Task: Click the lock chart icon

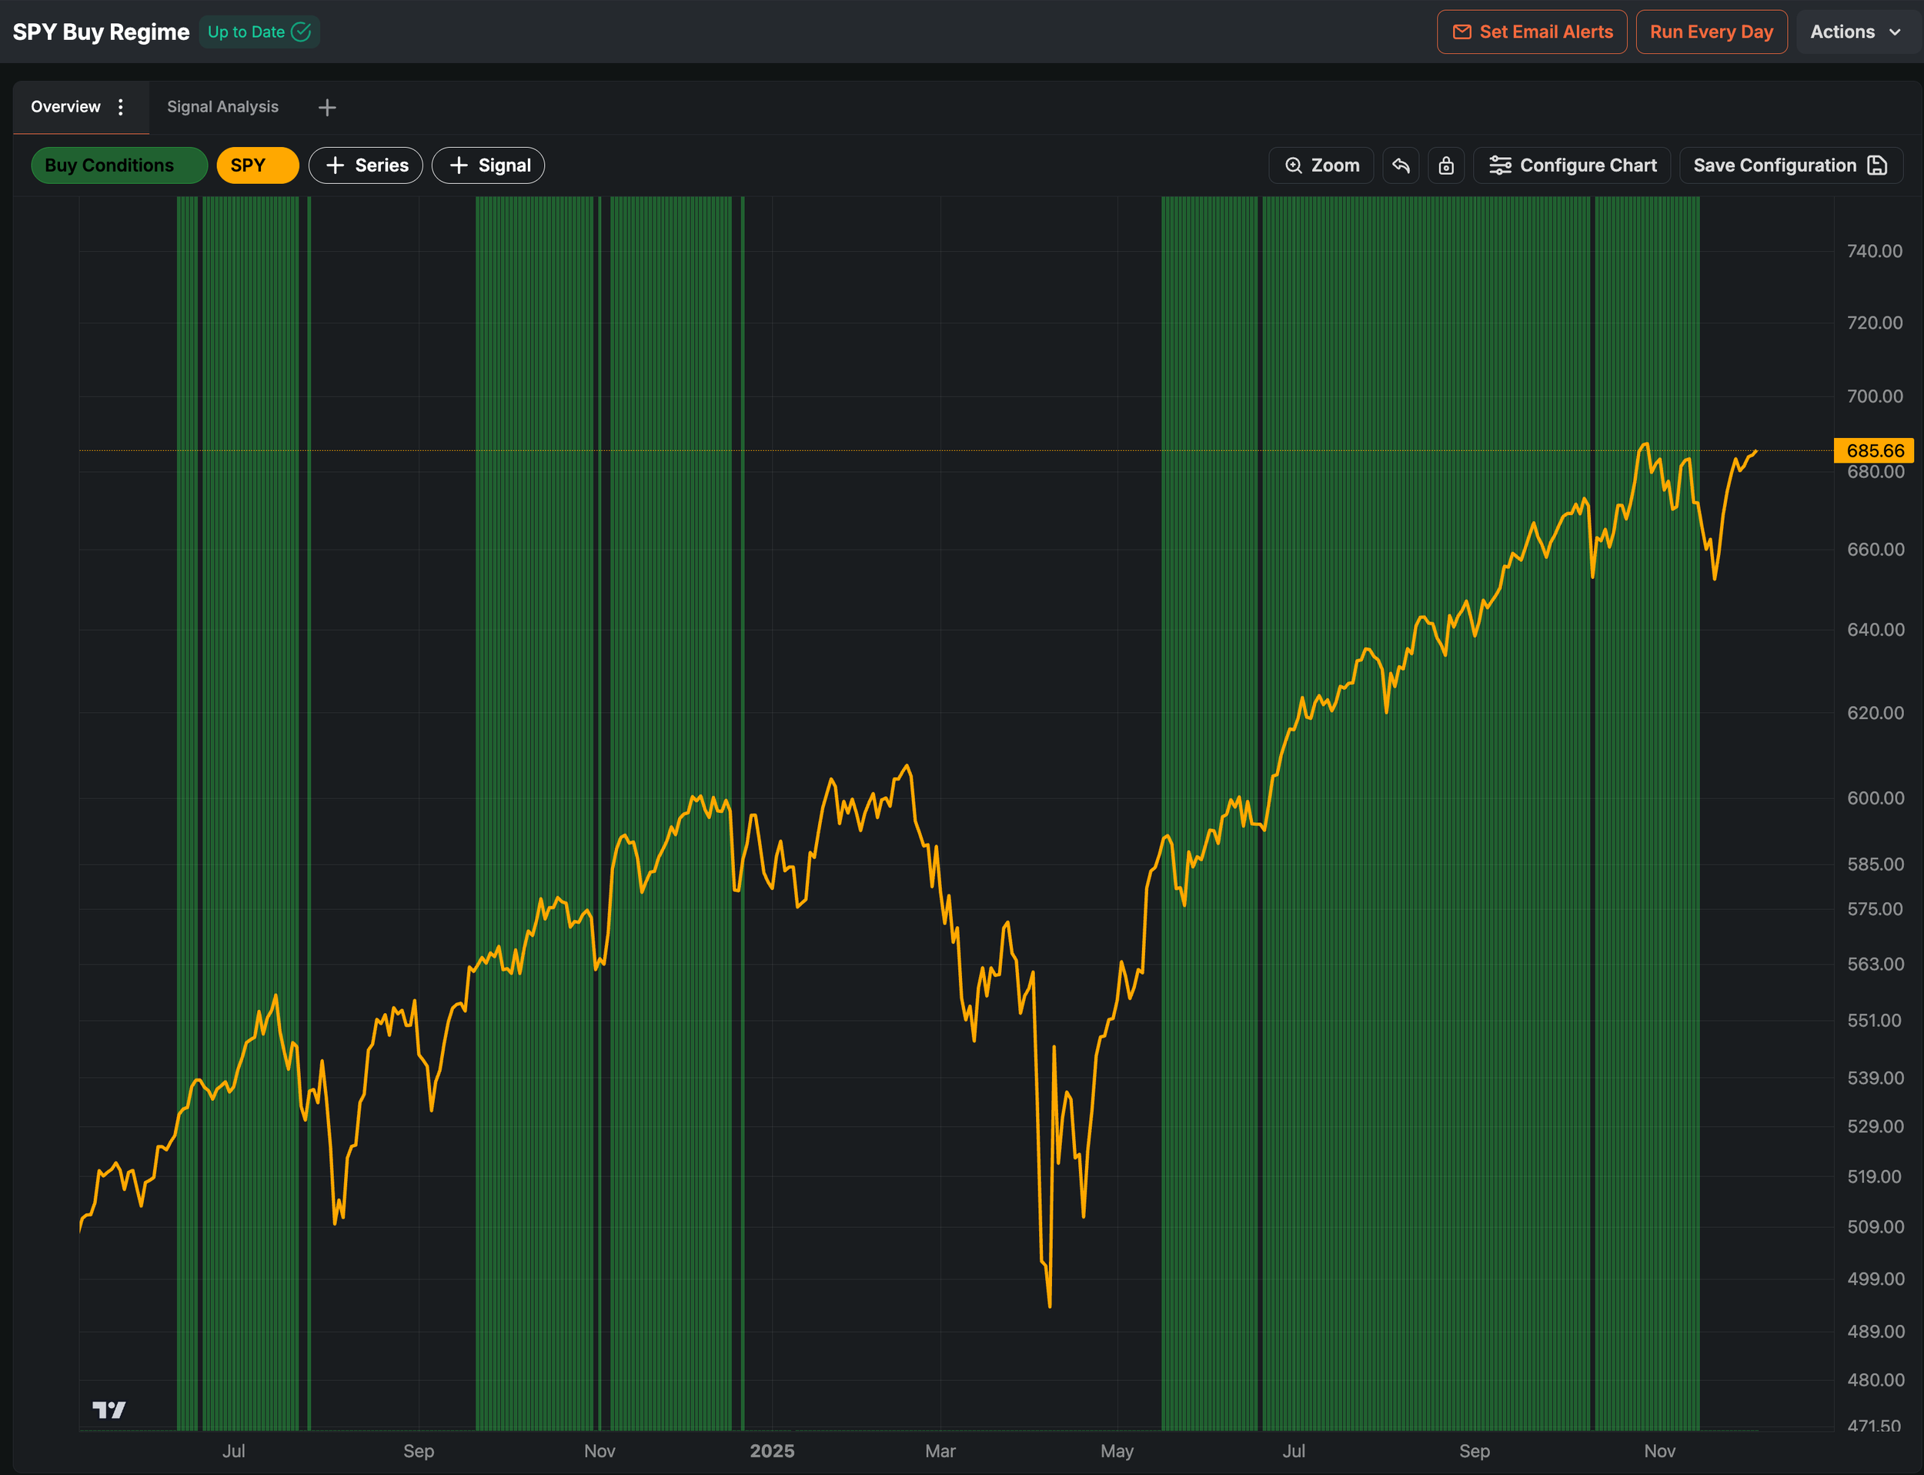Action: (1445, 165)
